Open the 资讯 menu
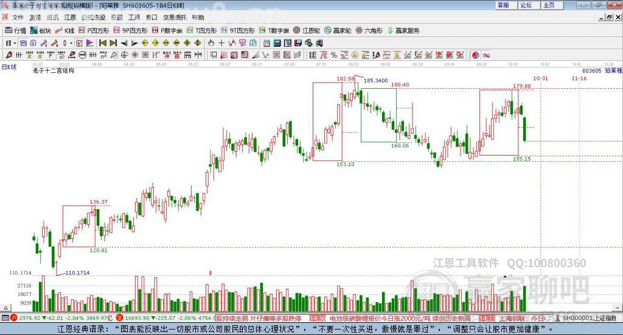 [x=52, y=18]
